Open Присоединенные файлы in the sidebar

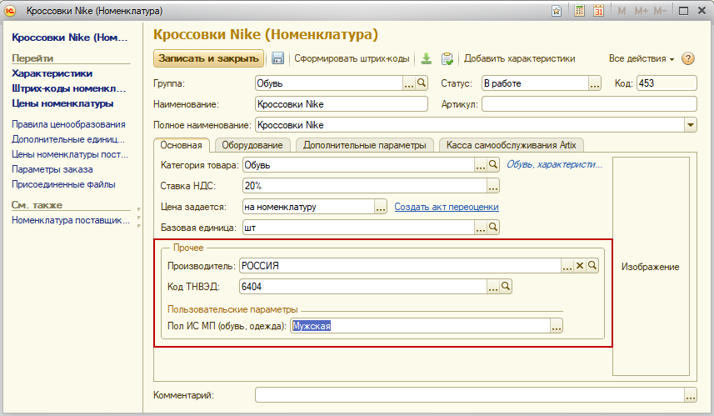point(63,184)
